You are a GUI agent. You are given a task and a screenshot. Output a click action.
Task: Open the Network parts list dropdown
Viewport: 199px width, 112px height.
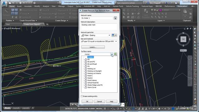pos(109,35)
